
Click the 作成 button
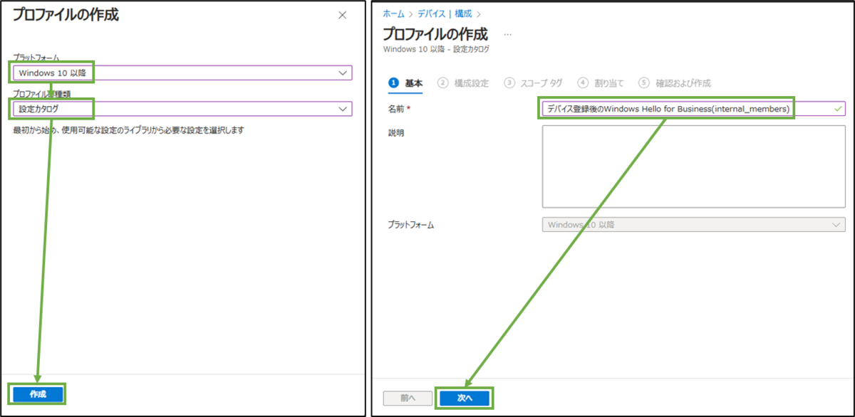pos(38,394)
